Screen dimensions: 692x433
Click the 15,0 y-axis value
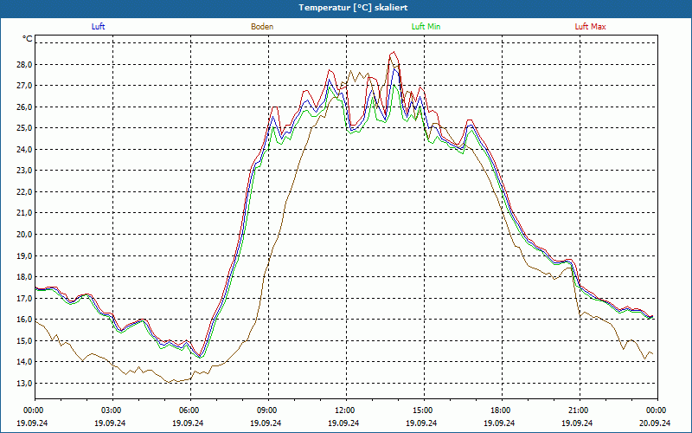pos(24,340)
